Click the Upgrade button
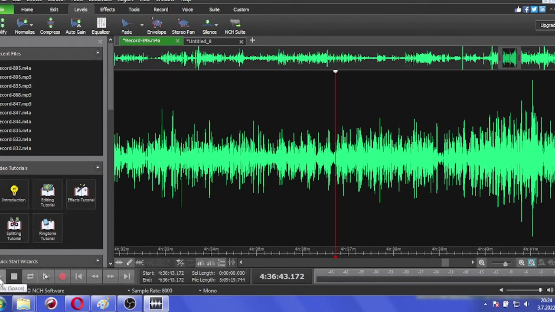 click(546, 26)
